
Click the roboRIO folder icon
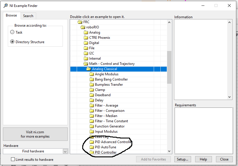83,27
